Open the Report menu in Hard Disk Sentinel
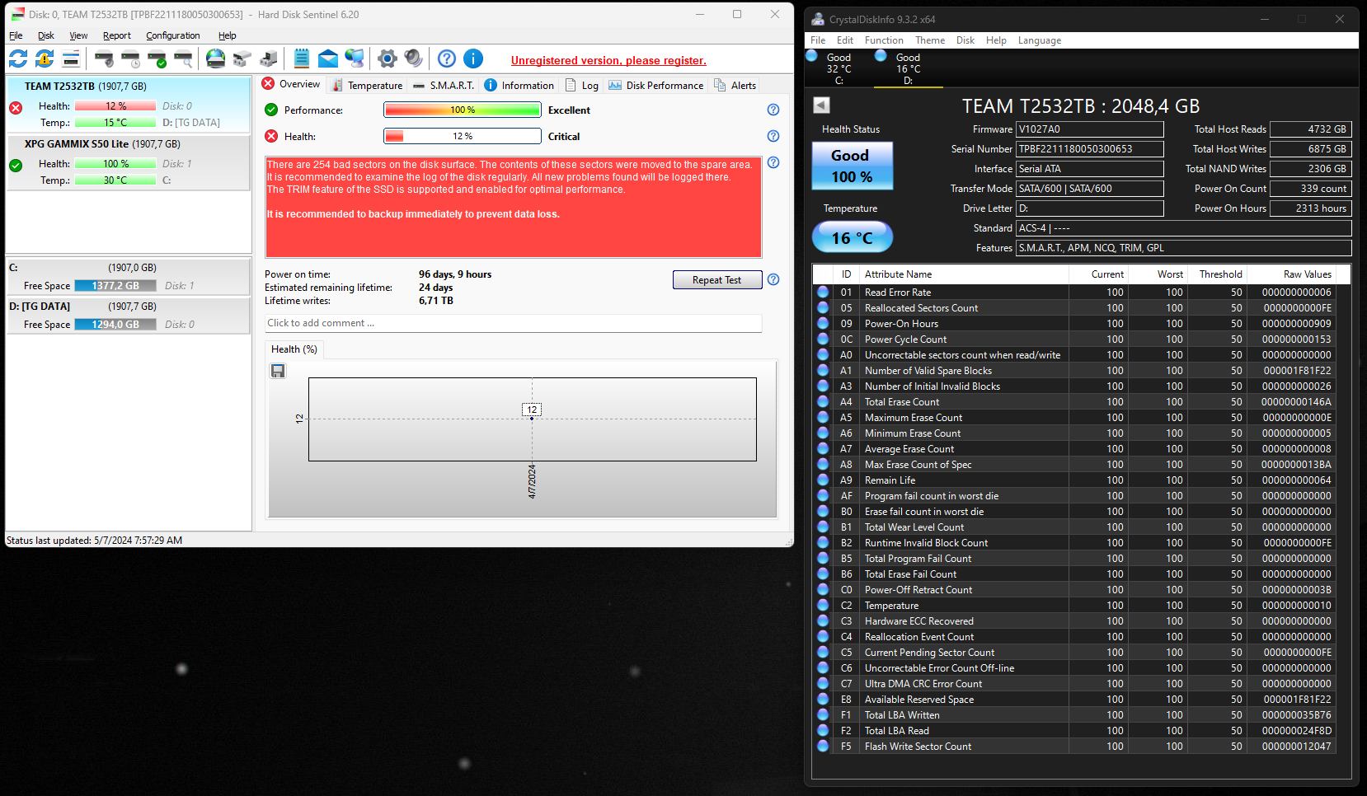Viewport: 1367px width, 796px height. click(117, 35)
